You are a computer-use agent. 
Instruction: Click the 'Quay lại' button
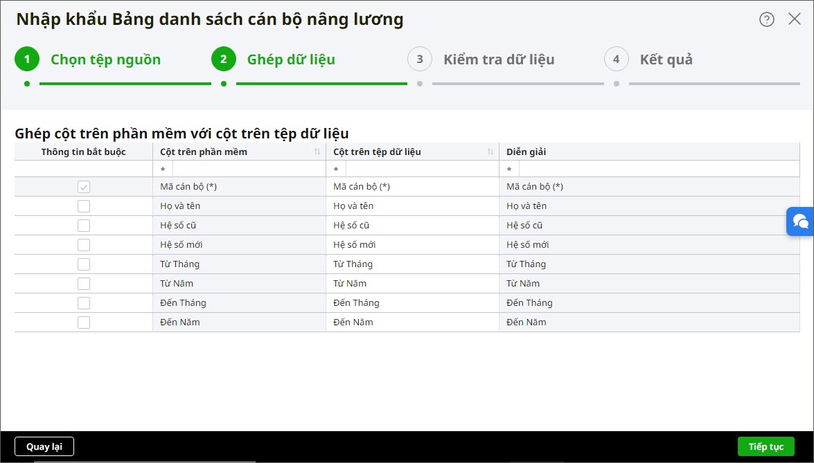44,447
